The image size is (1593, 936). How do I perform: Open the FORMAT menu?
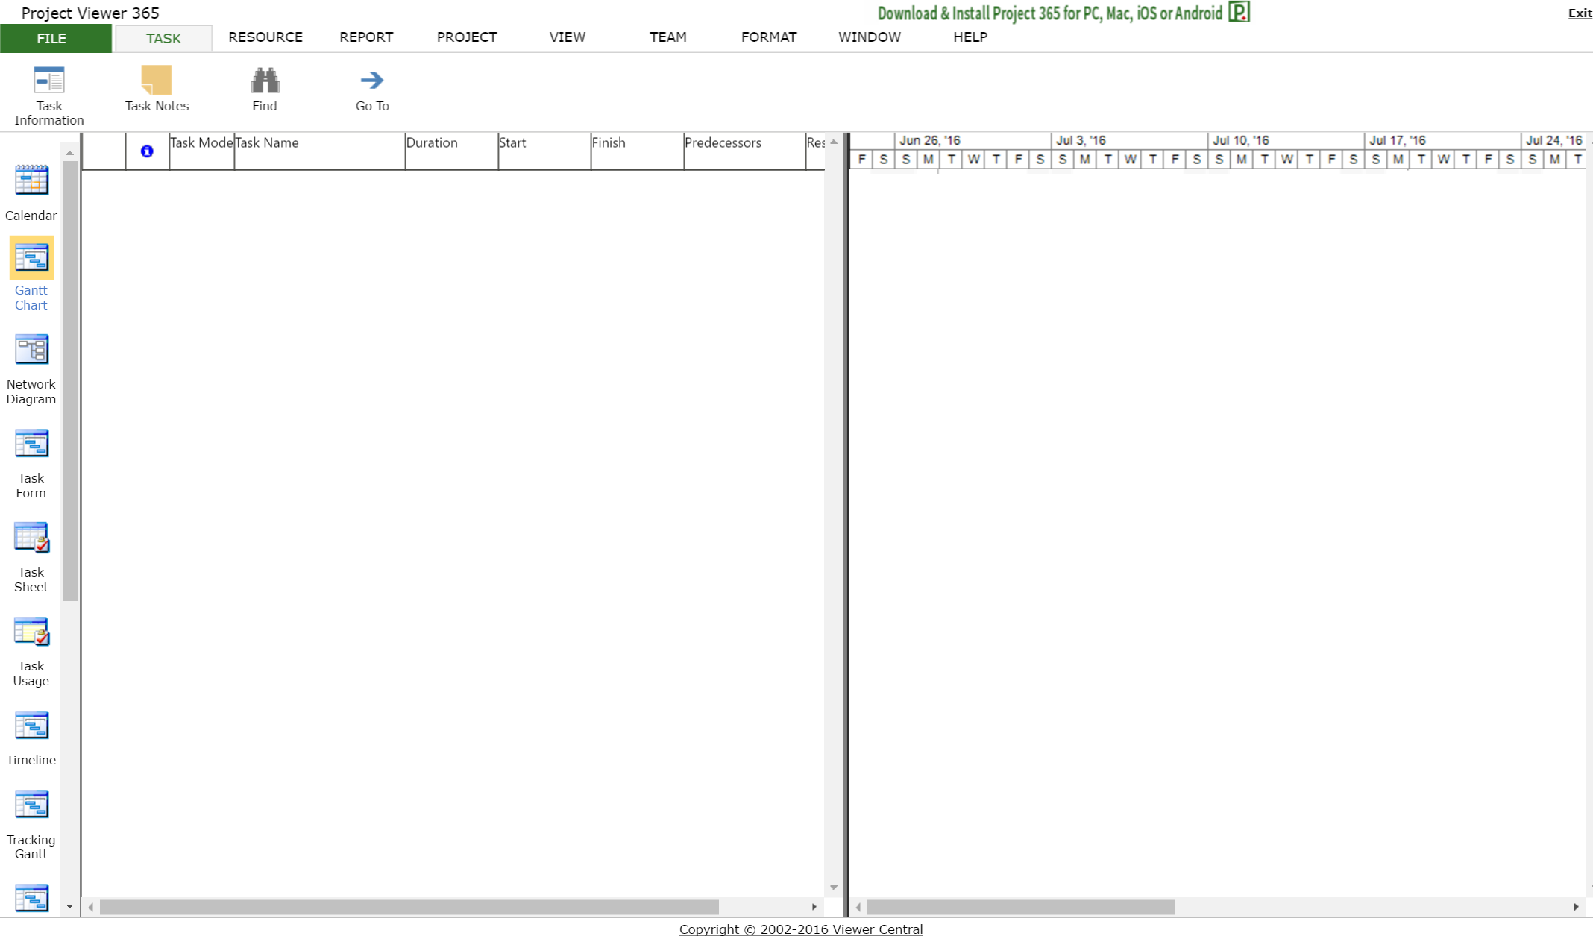click(x=768, y=37)
